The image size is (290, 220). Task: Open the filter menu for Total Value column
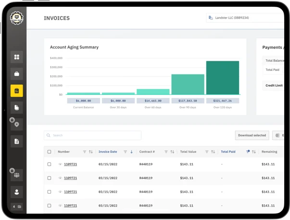[207, 152]
